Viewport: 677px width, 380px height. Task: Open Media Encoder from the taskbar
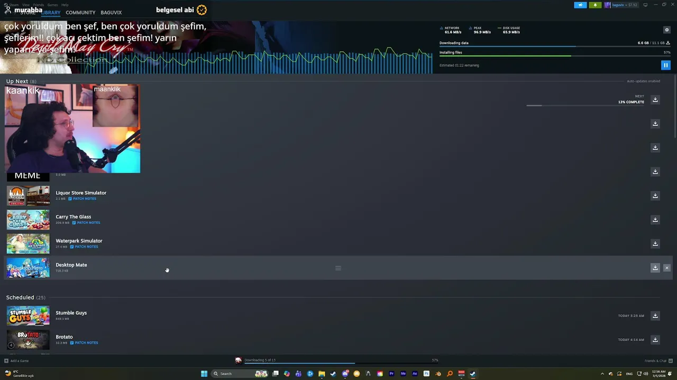tap(403, 374)
